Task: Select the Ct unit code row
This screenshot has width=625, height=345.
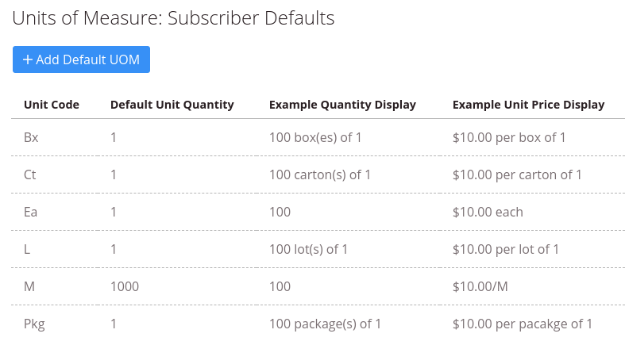Action: click(x=318, y=174)
